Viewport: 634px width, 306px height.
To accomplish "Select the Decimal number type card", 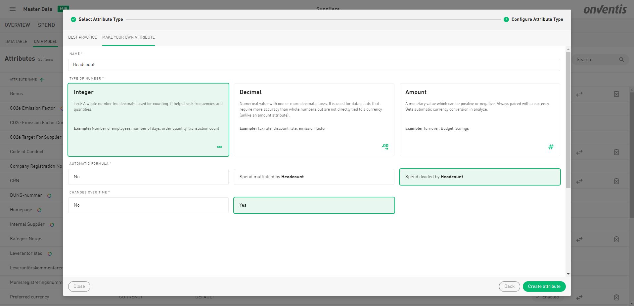I will [314, 119].
